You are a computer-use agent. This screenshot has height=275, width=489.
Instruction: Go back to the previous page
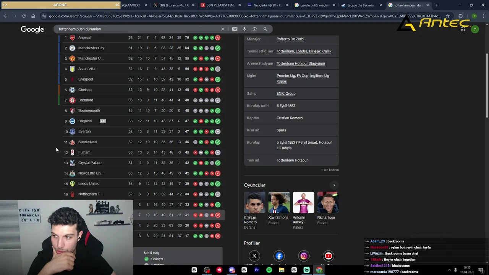click(x=5, y=16)
